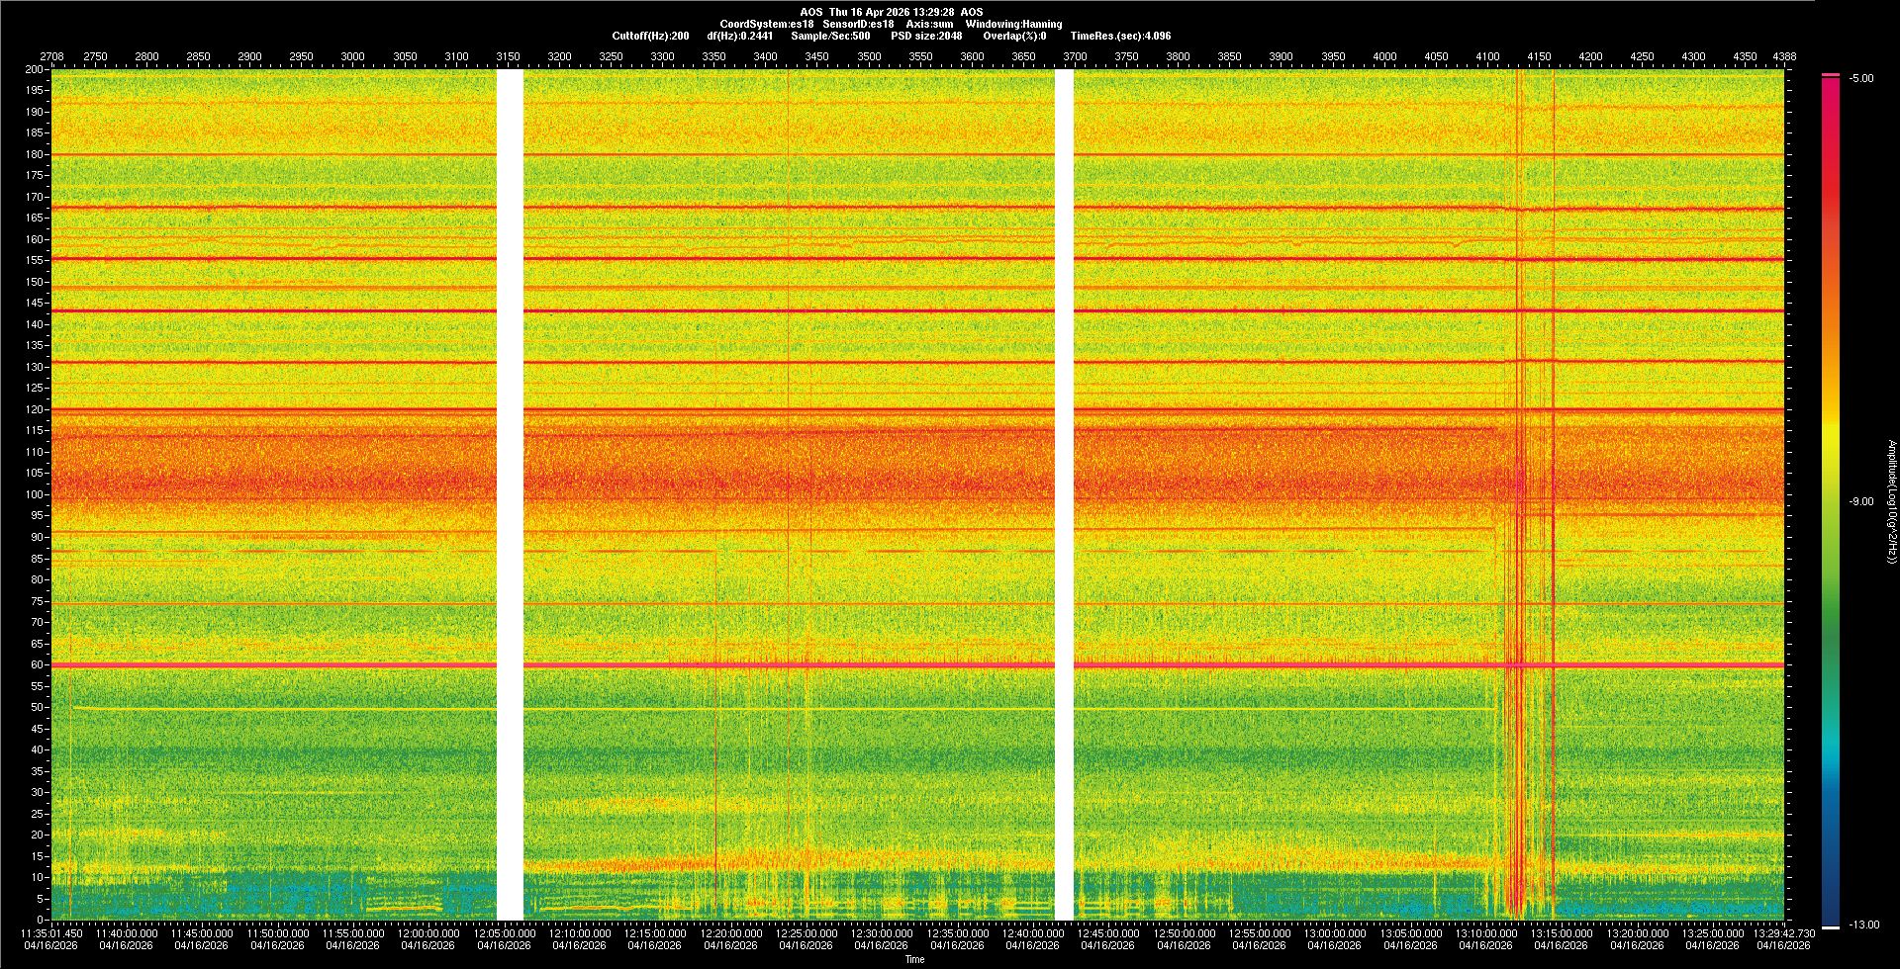
Task: Click the 11:35:01.450 start time label
Action: point(51,933)
